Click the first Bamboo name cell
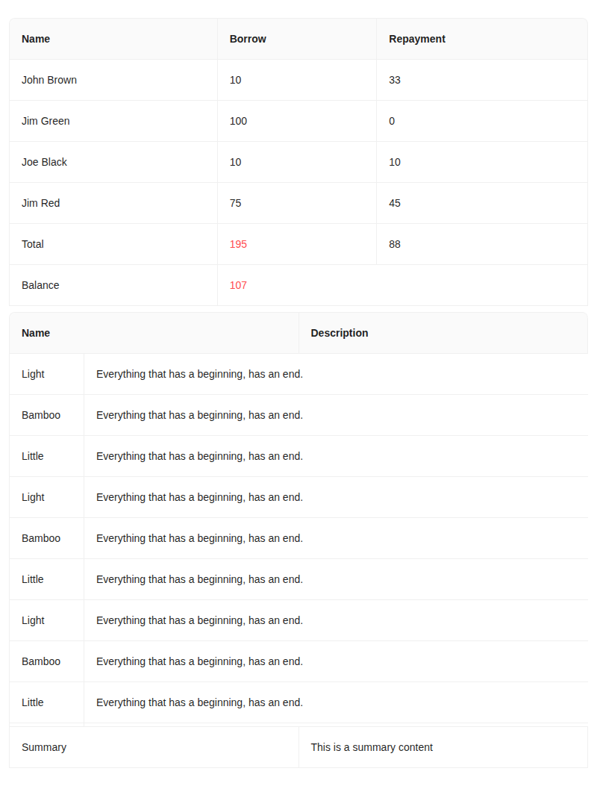This screenshot has height=786, width=597. pyautogui.click(x=41, y=415)
